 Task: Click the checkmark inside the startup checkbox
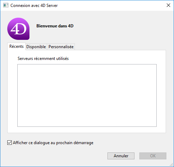pyautogui.click(x=9, y=143)
